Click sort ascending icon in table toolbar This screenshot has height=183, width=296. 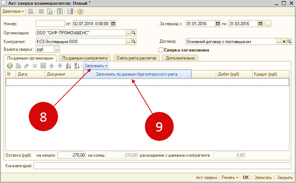pyautogui.click(x=68, y=66)
